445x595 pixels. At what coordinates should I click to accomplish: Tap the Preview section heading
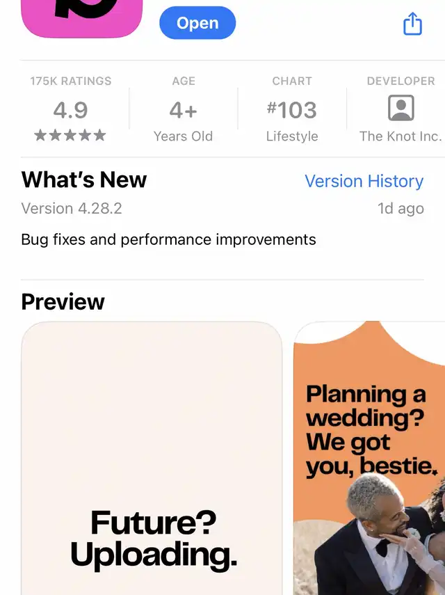[x=63, y=302]
